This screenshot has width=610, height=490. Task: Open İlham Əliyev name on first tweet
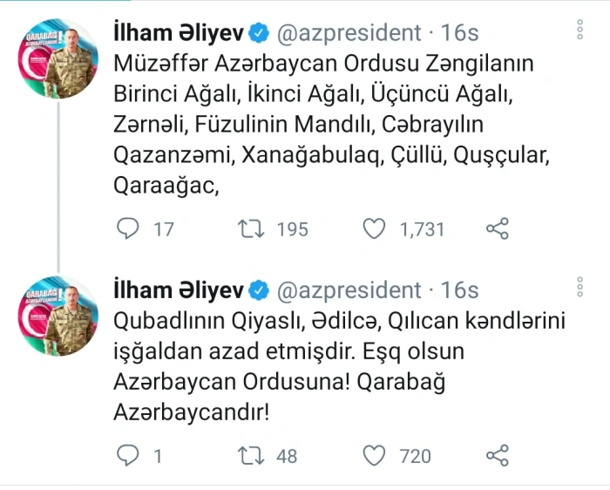(180, 34)
